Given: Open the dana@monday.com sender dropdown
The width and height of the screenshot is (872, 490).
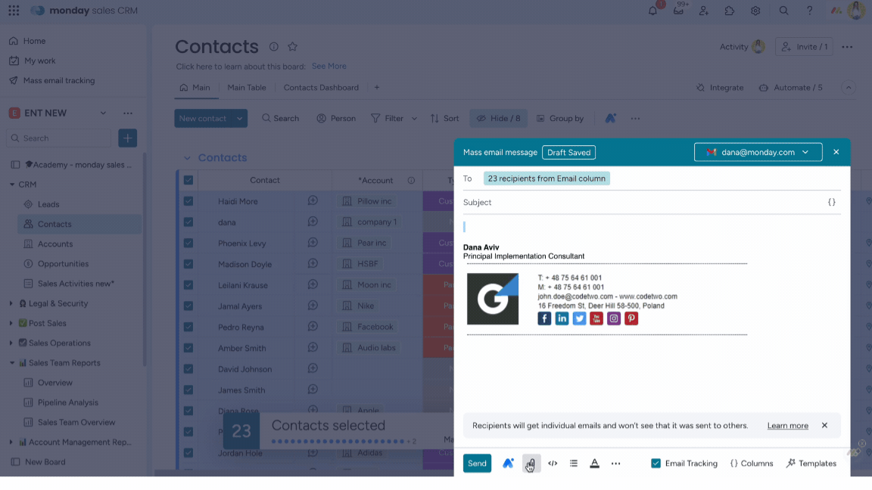Looking at the screenshot, I should [x=758, y=152].
